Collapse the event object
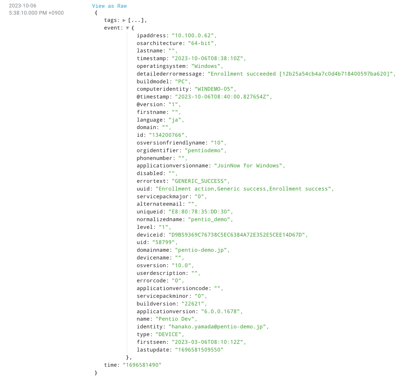The image size is (403, 380). tap(127, 28)
